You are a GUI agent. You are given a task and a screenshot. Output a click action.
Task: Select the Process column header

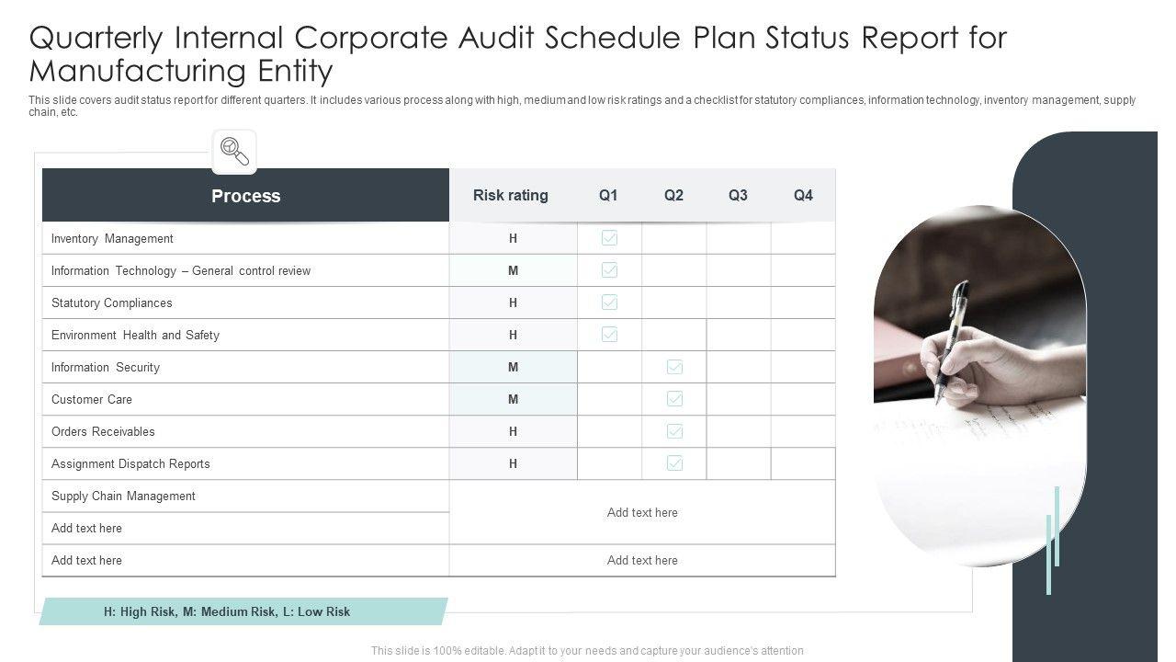click(x=245, y=196)
